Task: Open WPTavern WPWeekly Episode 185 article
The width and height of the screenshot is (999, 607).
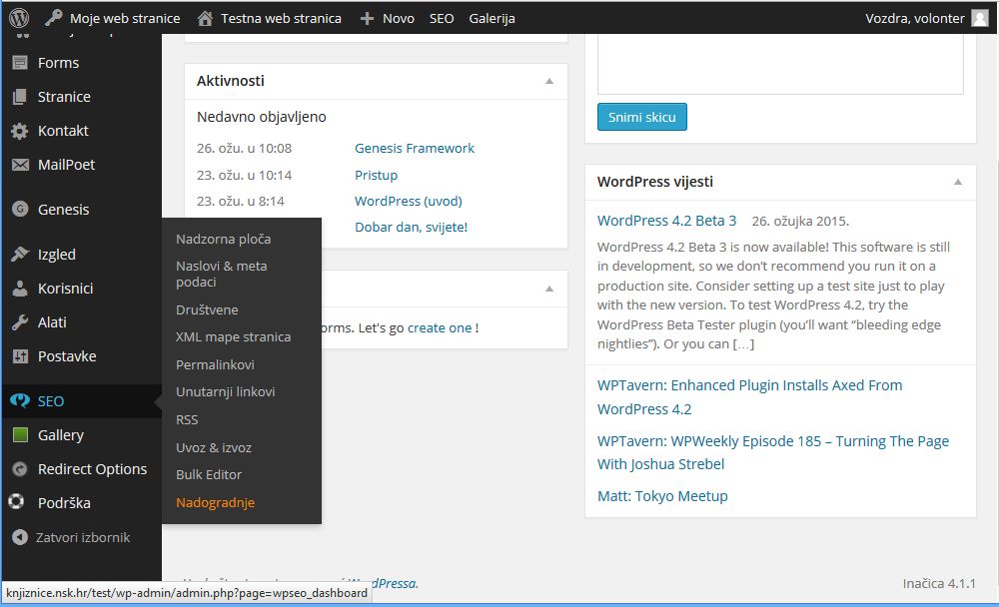Action: [x=773, y=452]
